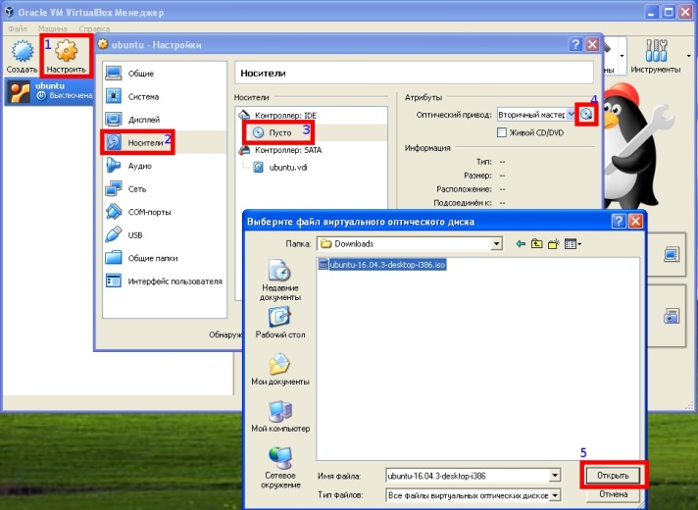Open Машина menu in VirtualBox Manager
698x510 pixels.
(53, 28)
